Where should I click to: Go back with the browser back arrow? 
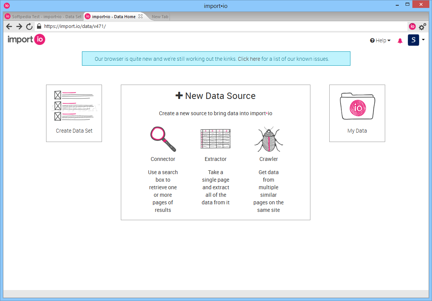click(9, 26)
